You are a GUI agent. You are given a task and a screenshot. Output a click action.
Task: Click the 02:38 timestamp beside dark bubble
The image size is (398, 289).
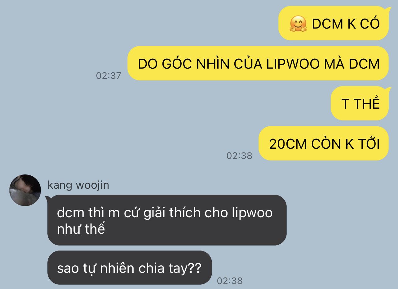pyautogui.click(x=230, y=281)
